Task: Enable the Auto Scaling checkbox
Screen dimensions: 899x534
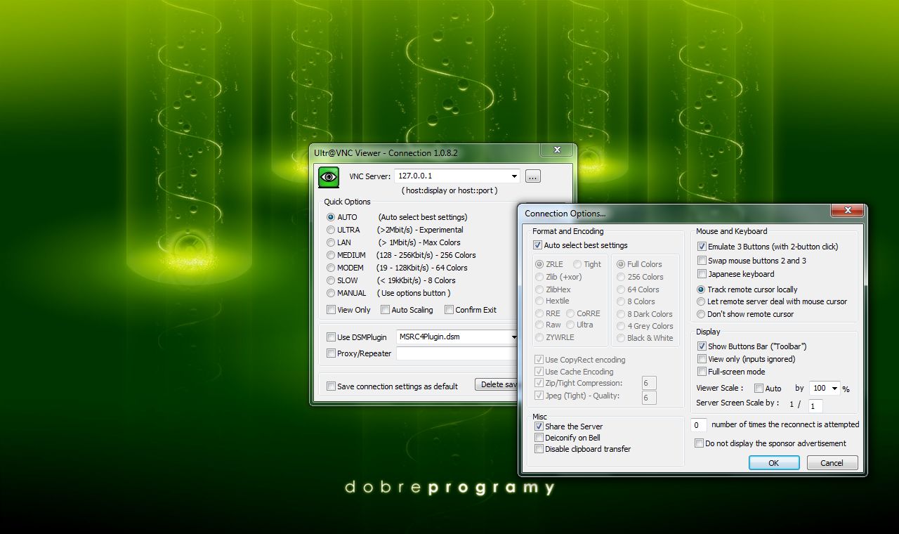Action: pyautogui.click(x=386, y=310)
